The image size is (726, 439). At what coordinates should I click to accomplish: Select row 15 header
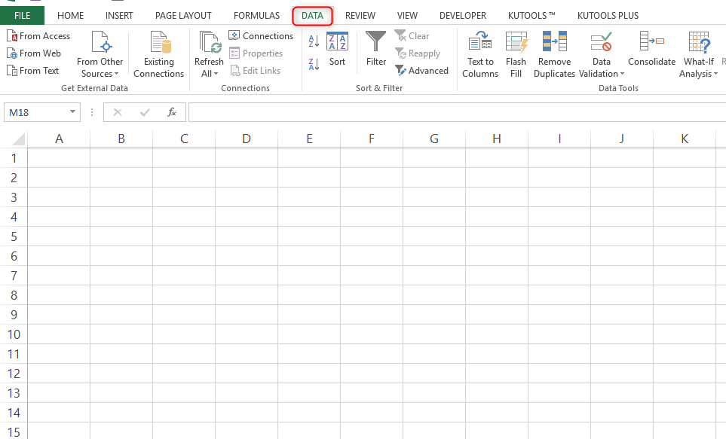[x=14, y=431]
